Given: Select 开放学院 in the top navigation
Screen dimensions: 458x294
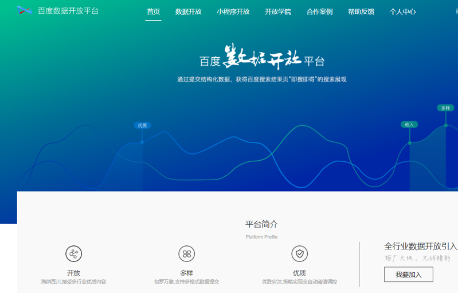Looking at the screenshot, I should coord(278,11).
